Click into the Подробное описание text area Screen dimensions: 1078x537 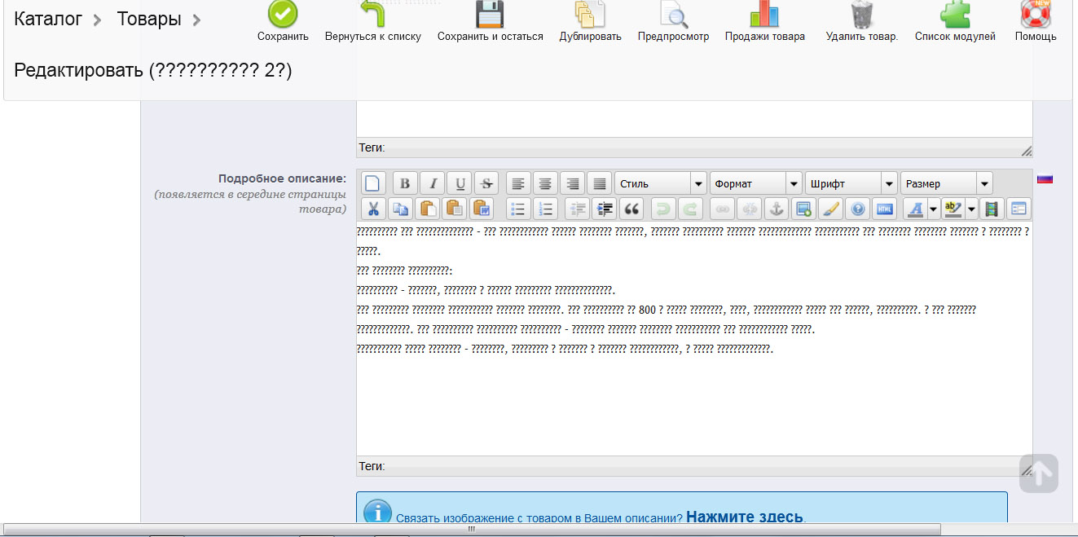(x=694, y=338)
